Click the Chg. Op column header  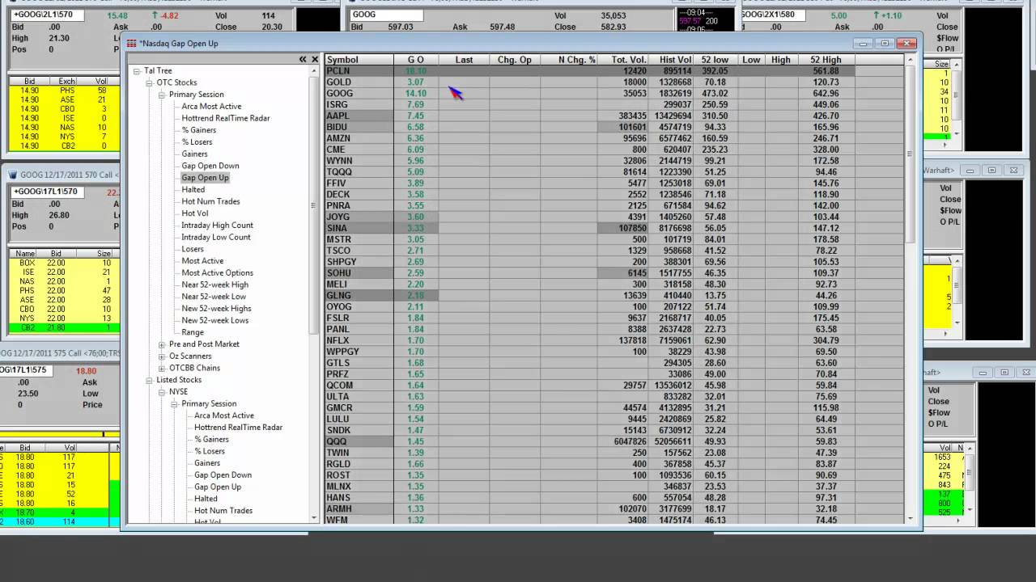pyautogui.click(x=515, y=60)
